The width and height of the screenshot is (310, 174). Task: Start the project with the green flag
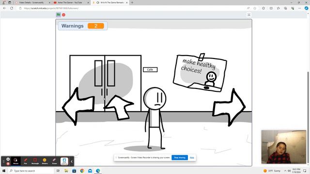pos(58,14)
